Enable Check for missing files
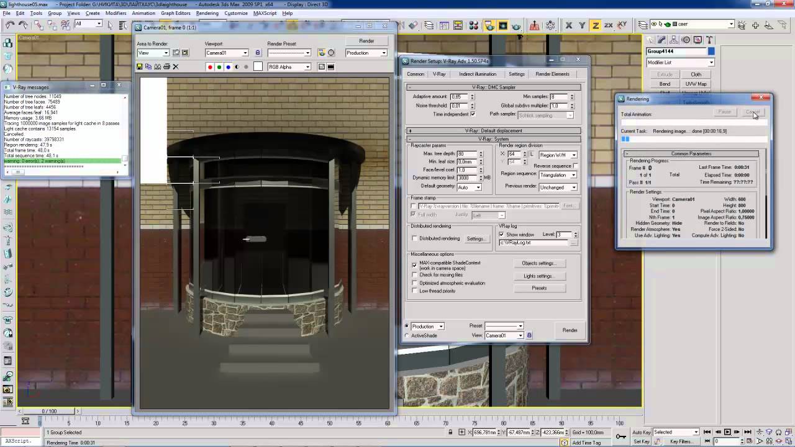Image resolution: width=795 pixels, height=447 pixels. pos(415,275)
